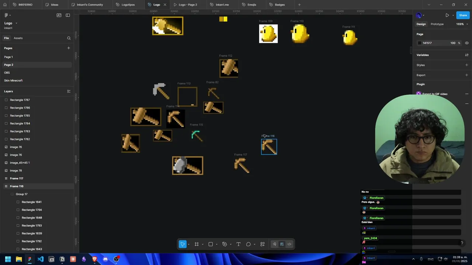
Task: Open OBS Studio from taskbar
Action: pyautogui.click(x=117, y=259)
